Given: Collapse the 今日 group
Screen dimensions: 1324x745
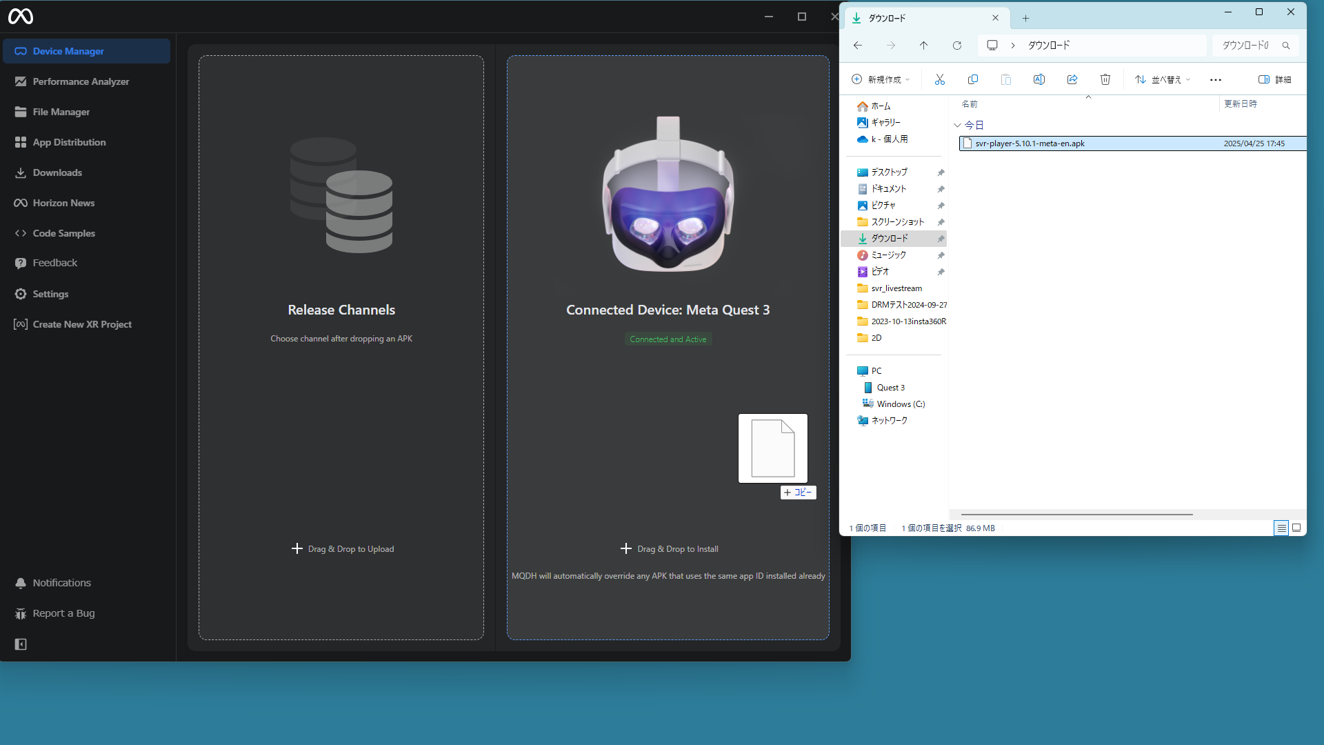Looking at the screenshot, I should [957, 126].
